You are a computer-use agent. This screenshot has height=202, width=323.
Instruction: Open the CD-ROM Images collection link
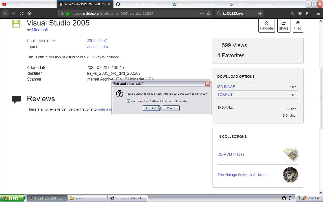231,154
